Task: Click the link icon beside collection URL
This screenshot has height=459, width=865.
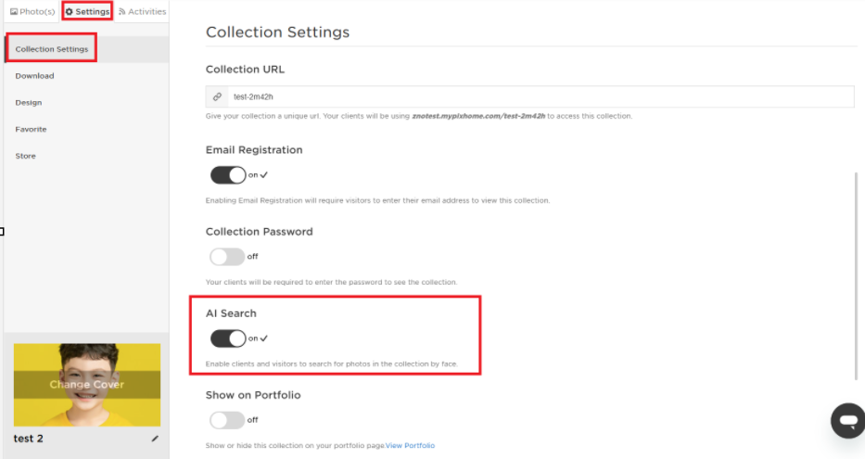Action: 217,96
